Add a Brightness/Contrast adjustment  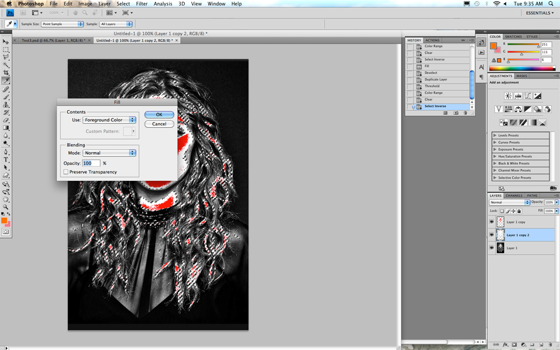(508, 96)
